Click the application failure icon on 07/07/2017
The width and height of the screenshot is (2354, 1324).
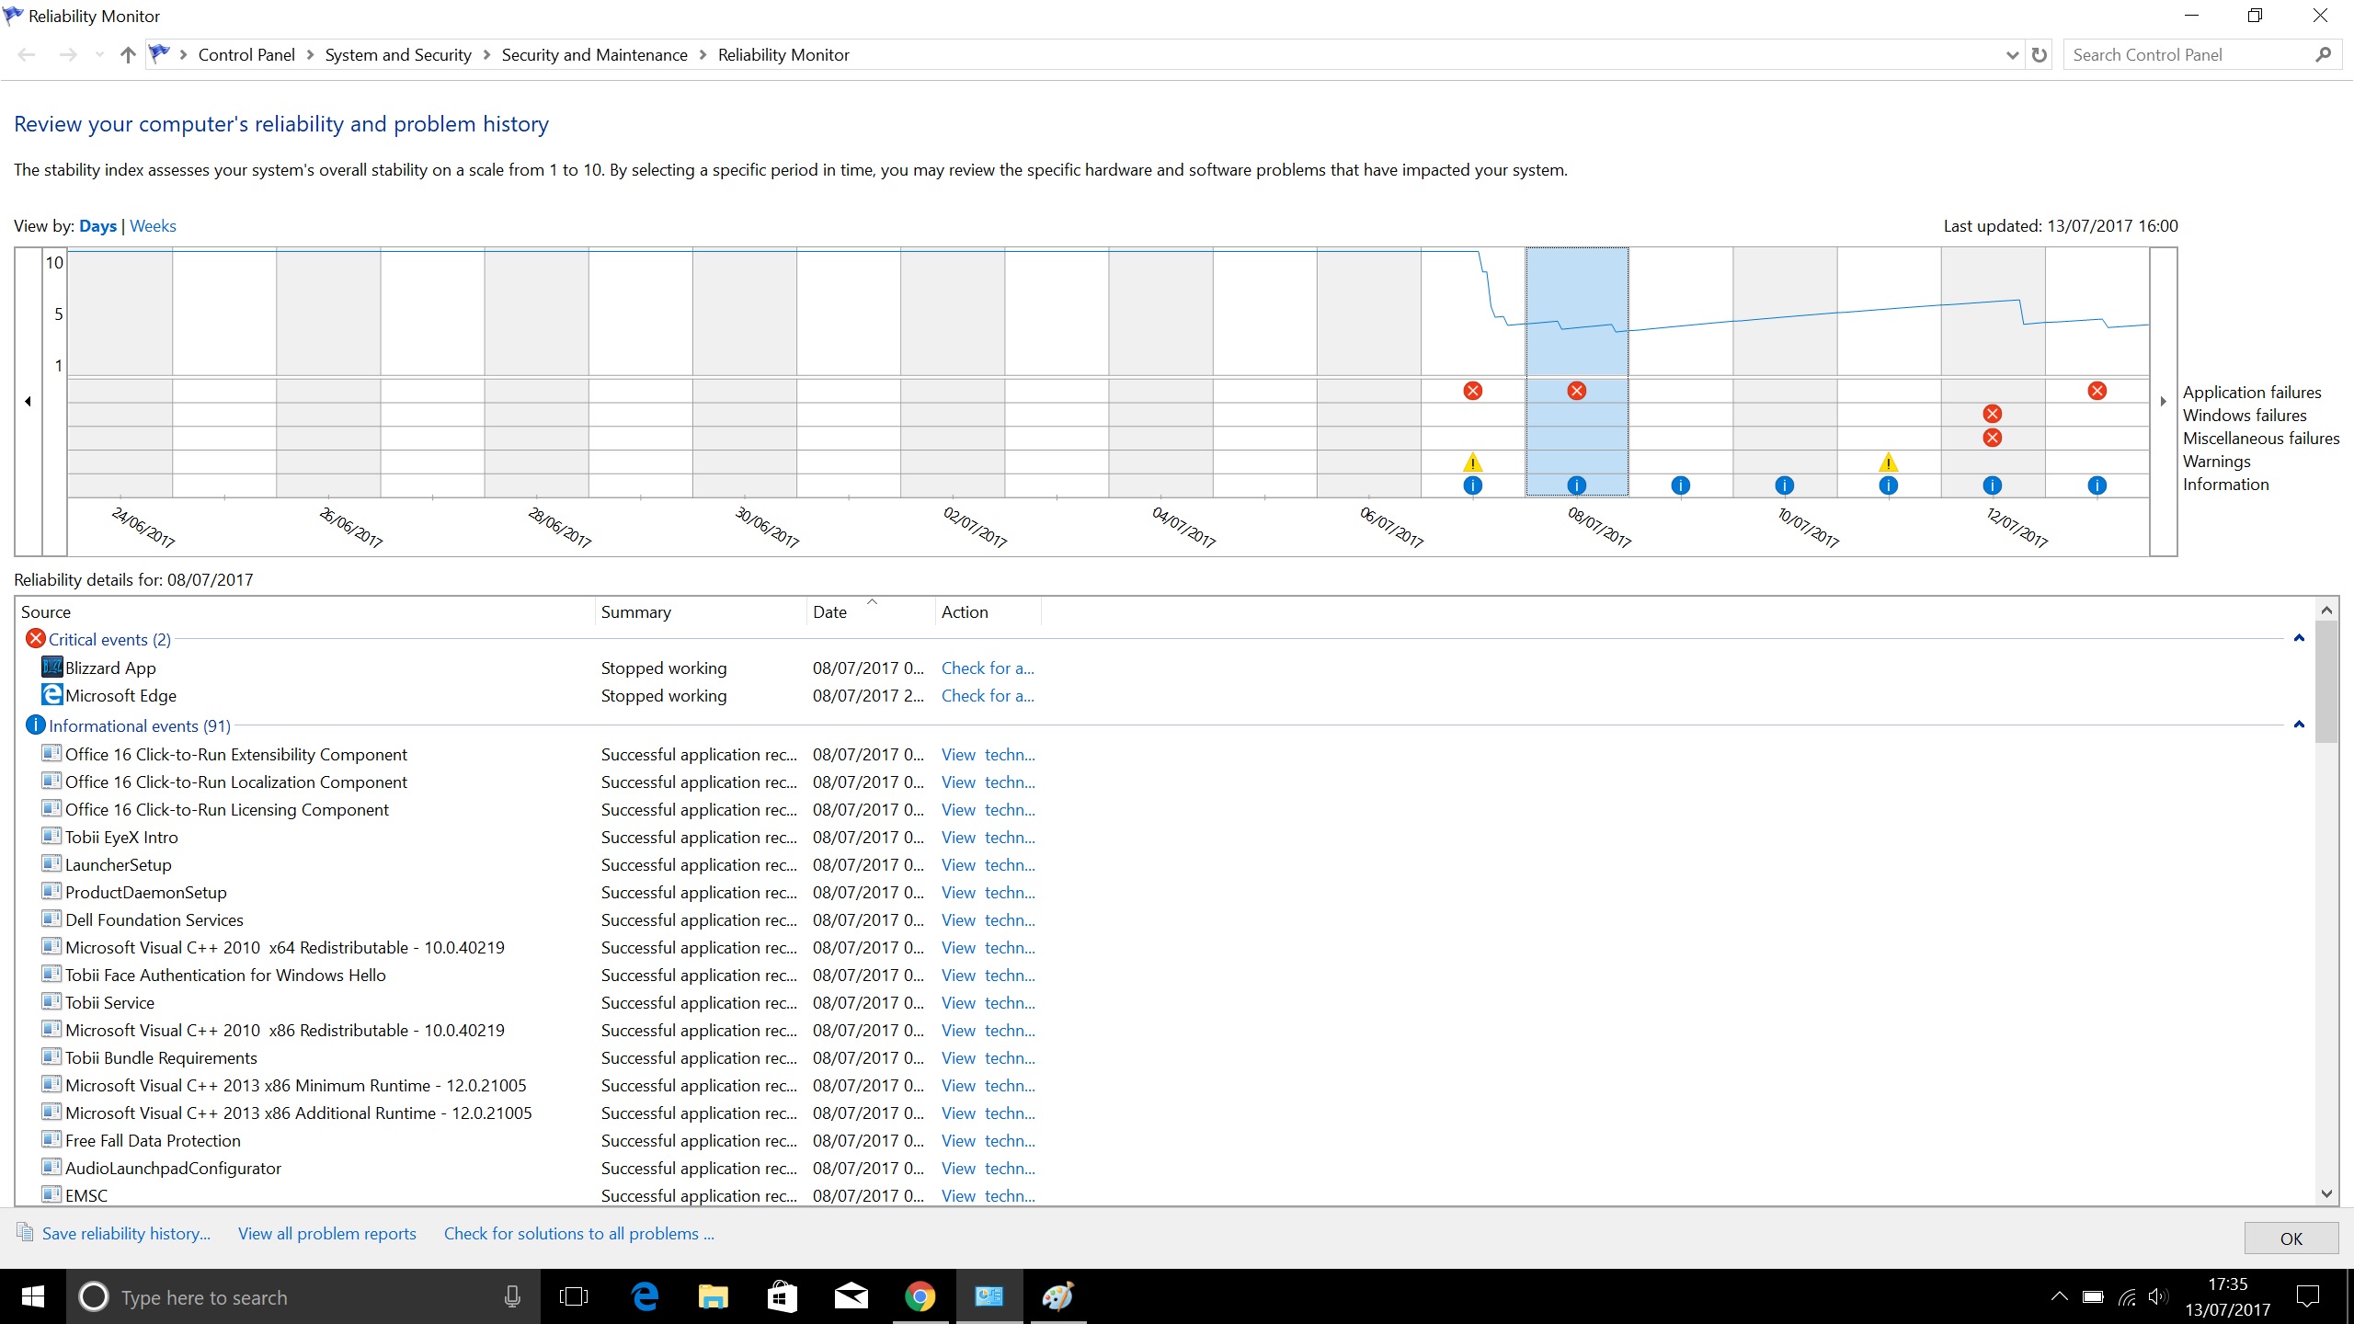click(x=1472, y=391)
